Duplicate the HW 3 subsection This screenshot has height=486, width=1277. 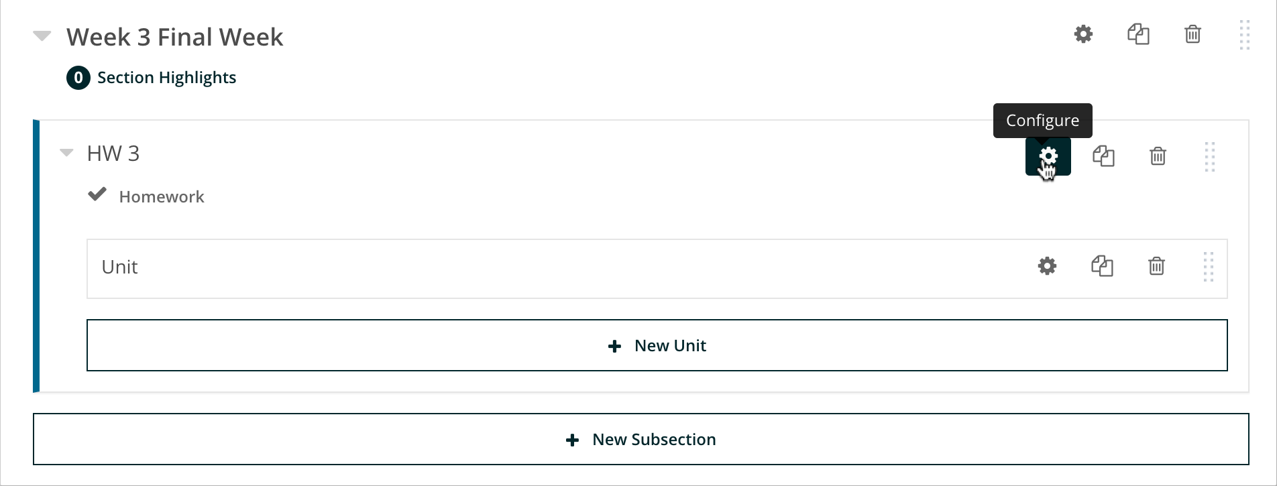coord(1103,156)
